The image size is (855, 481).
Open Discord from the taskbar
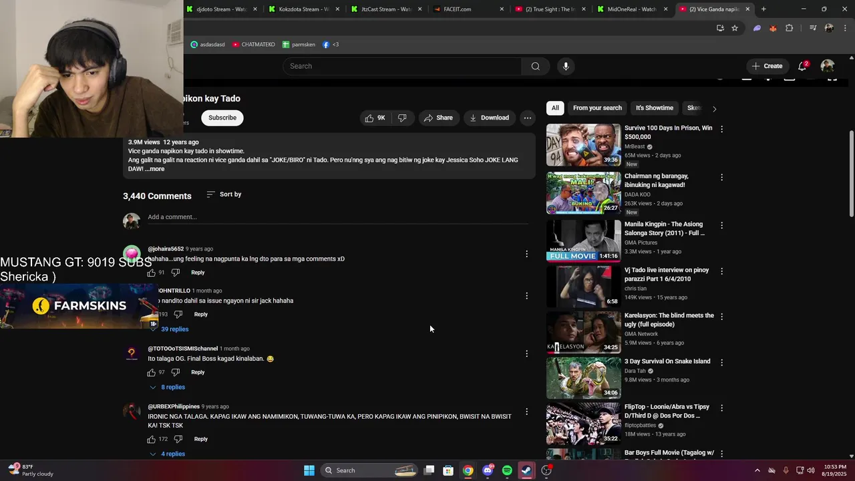(x=488, y=470)
